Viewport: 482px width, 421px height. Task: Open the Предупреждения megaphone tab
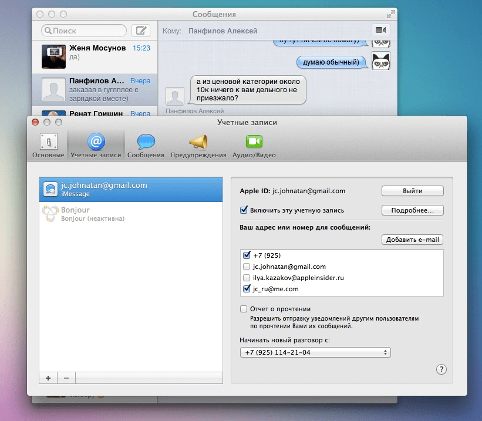[198, 146]
